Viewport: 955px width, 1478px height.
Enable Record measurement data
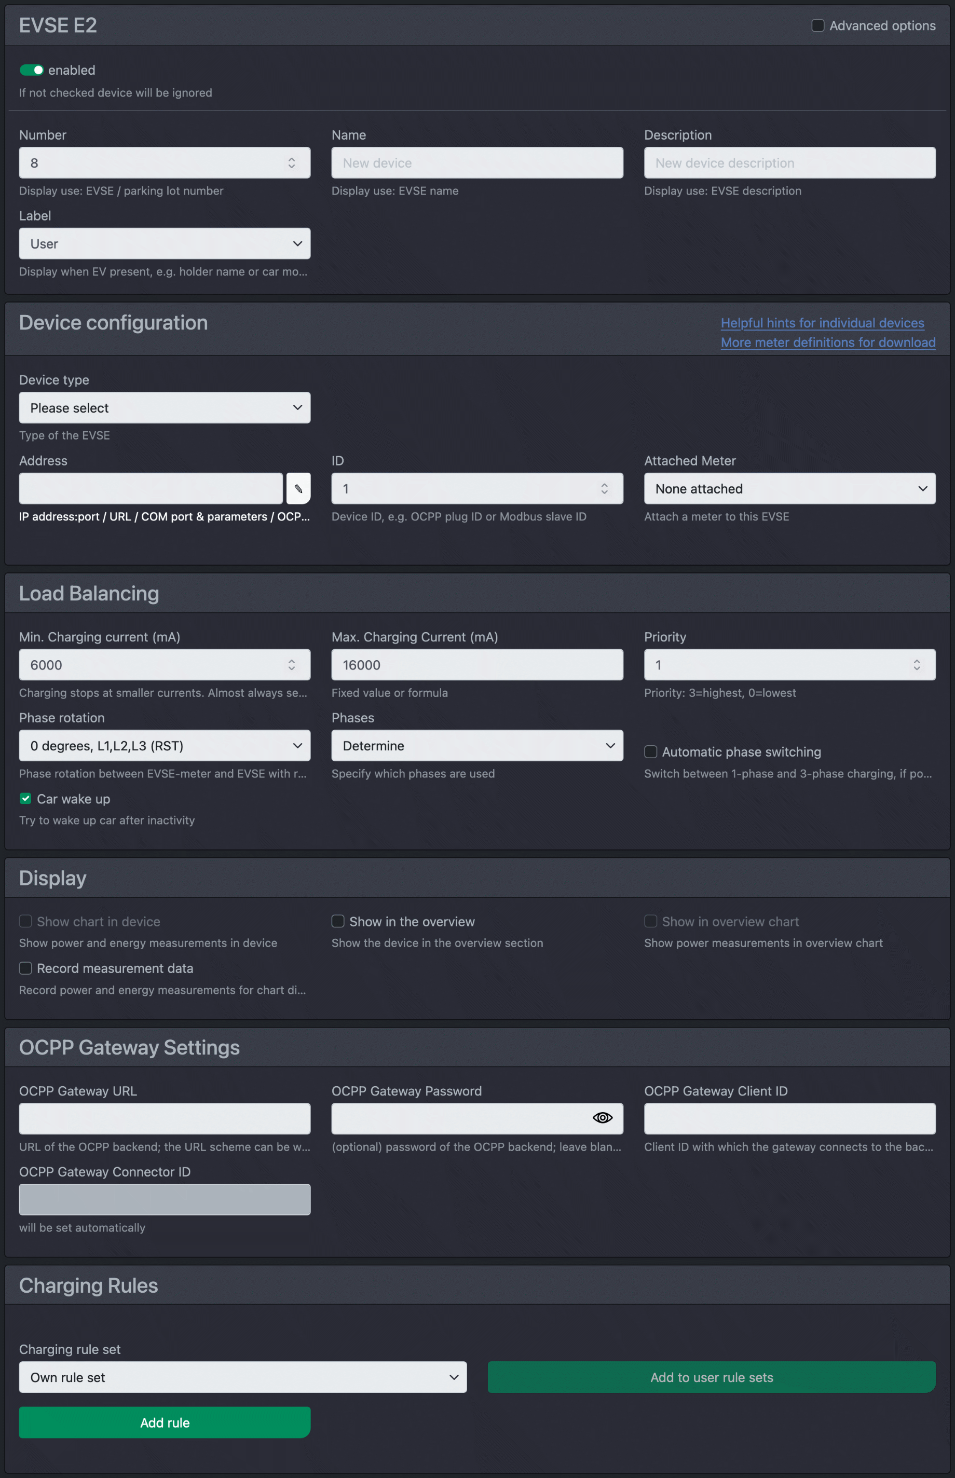tap(25, 968)
